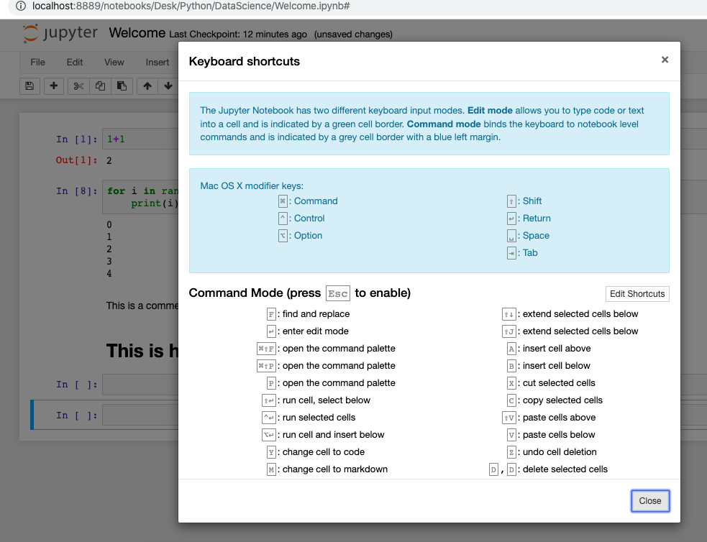Click the A key for insert cell above
The height and width of the screenshot is (542, 707).
click(x=511, y=348)
